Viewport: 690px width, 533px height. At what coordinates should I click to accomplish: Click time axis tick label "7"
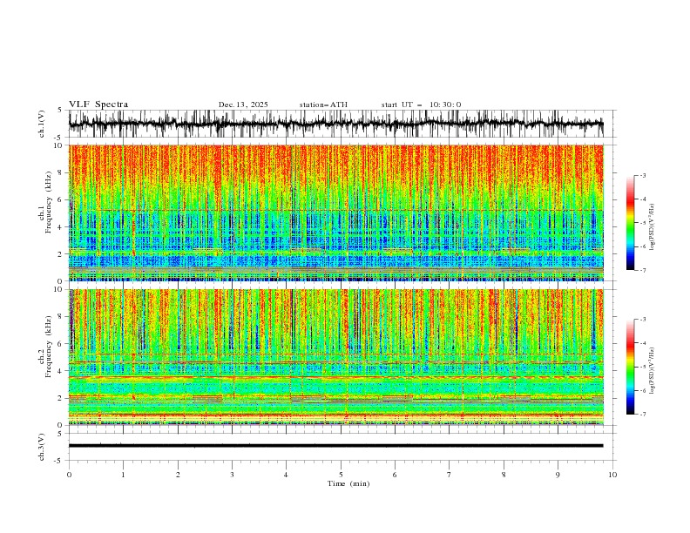[450, 475]
